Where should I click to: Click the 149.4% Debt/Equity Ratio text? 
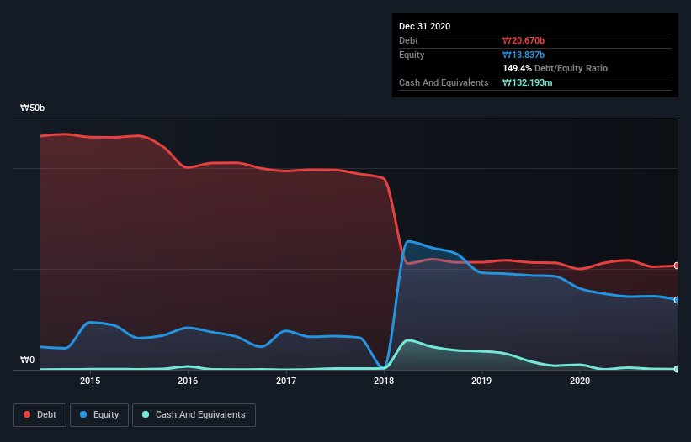(555, 68)
